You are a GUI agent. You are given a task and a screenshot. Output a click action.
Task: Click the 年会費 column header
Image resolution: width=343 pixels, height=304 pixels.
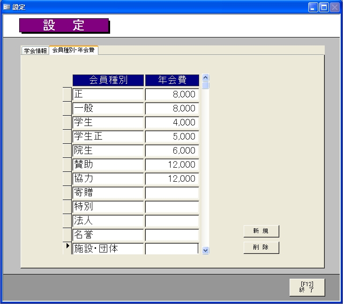point(172,80)
